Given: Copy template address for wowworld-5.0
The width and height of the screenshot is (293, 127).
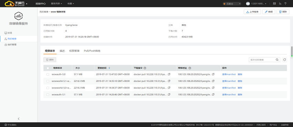Looking at the screenshot, I should click(x=213, y=88).
